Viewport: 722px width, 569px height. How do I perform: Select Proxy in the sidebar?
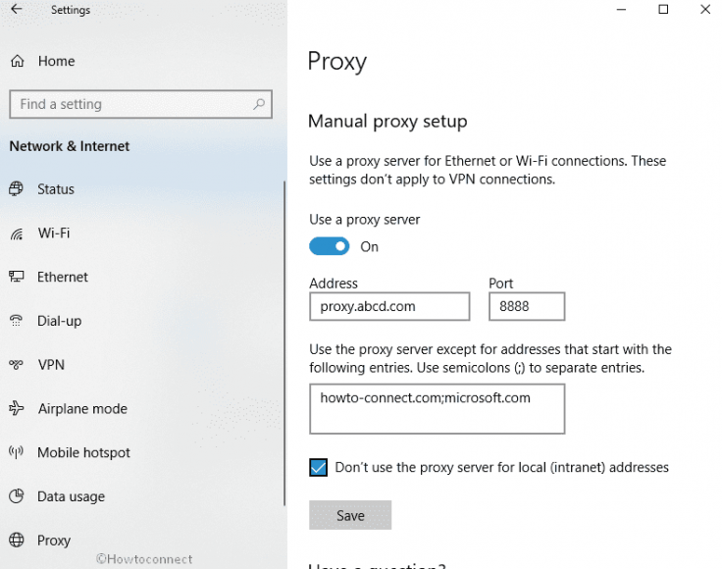(54, 541)
